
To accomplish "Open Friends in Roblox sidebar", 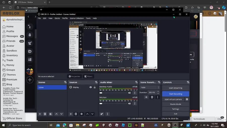I will coord(11,41).
